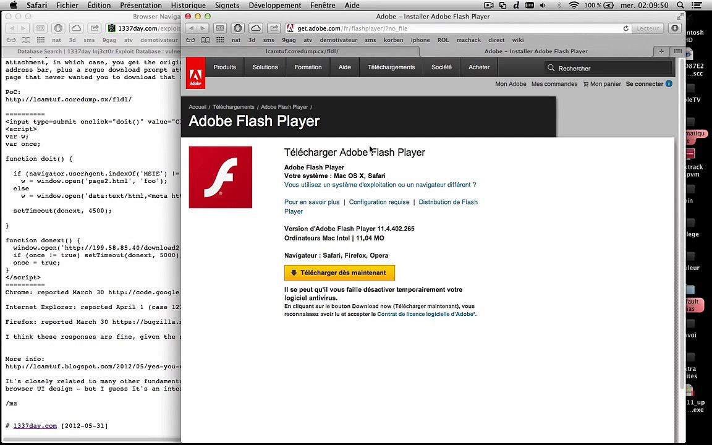
Task: Go forward in the Adobe Safari window
Action: point(203,28)
